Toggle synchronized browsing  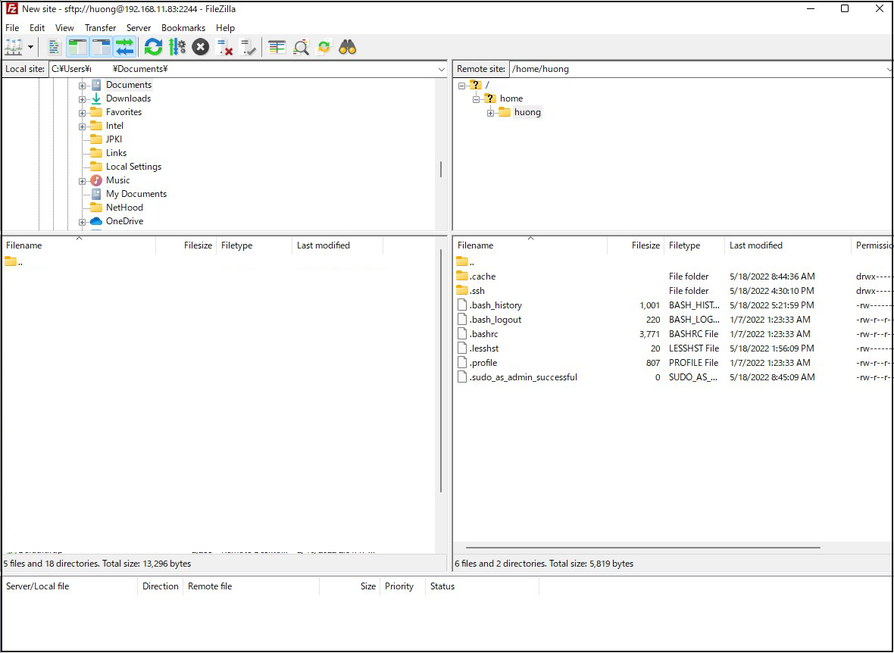[324, 47]
